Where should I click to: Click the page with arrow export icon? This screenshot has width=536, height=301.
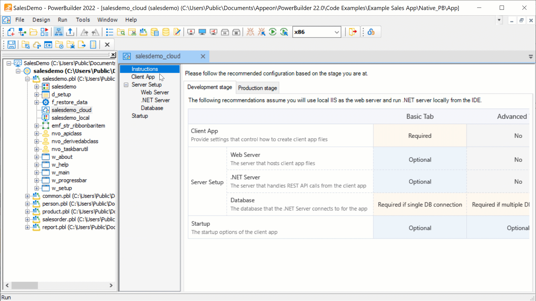coord(82,45)
